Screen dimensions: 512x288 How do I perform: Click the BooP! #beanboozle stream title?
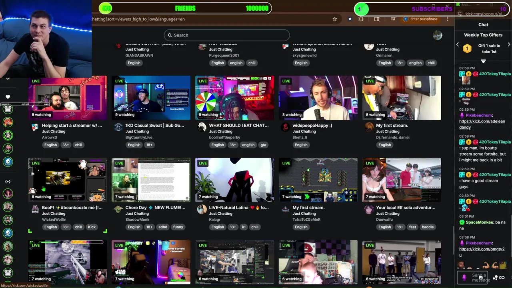pos(72,208)
